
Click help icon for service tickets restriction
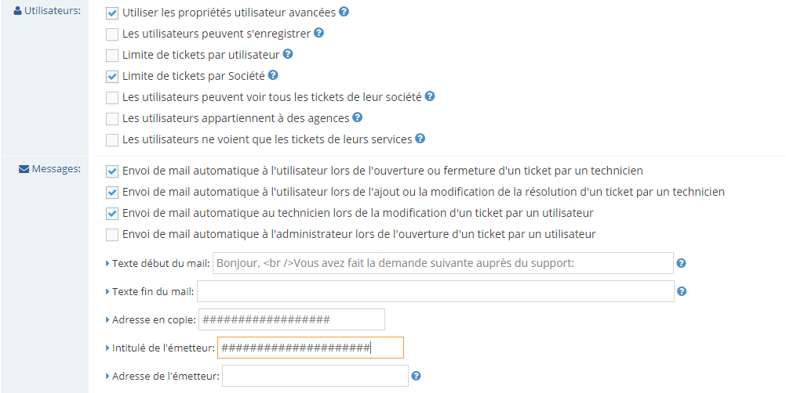tap(420, 139)
